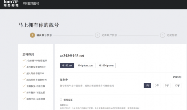Select step 2 circle 完善账户信息

point(98,35)
